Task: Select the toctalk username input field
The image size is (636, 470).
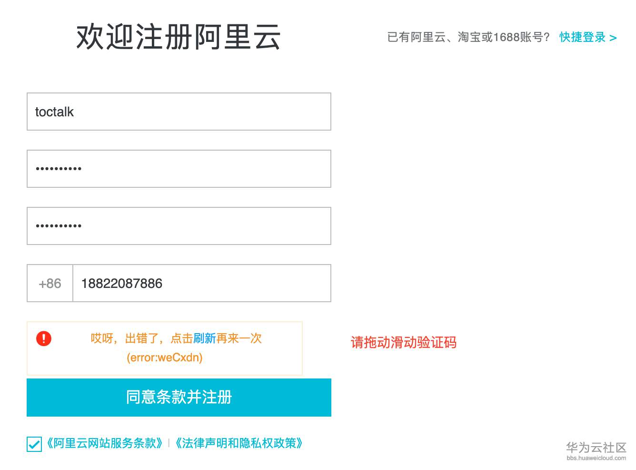Action: pyautogui.click(x=179, y=112)
